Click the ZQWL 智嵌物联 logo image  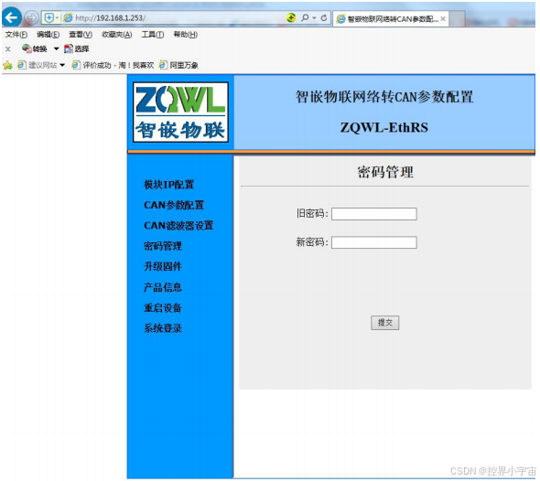(181, 112)
